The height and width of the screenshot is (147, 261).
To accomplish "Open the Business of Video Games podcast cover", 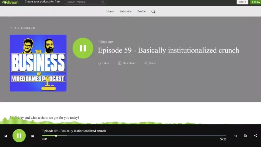I will (38, 63).
